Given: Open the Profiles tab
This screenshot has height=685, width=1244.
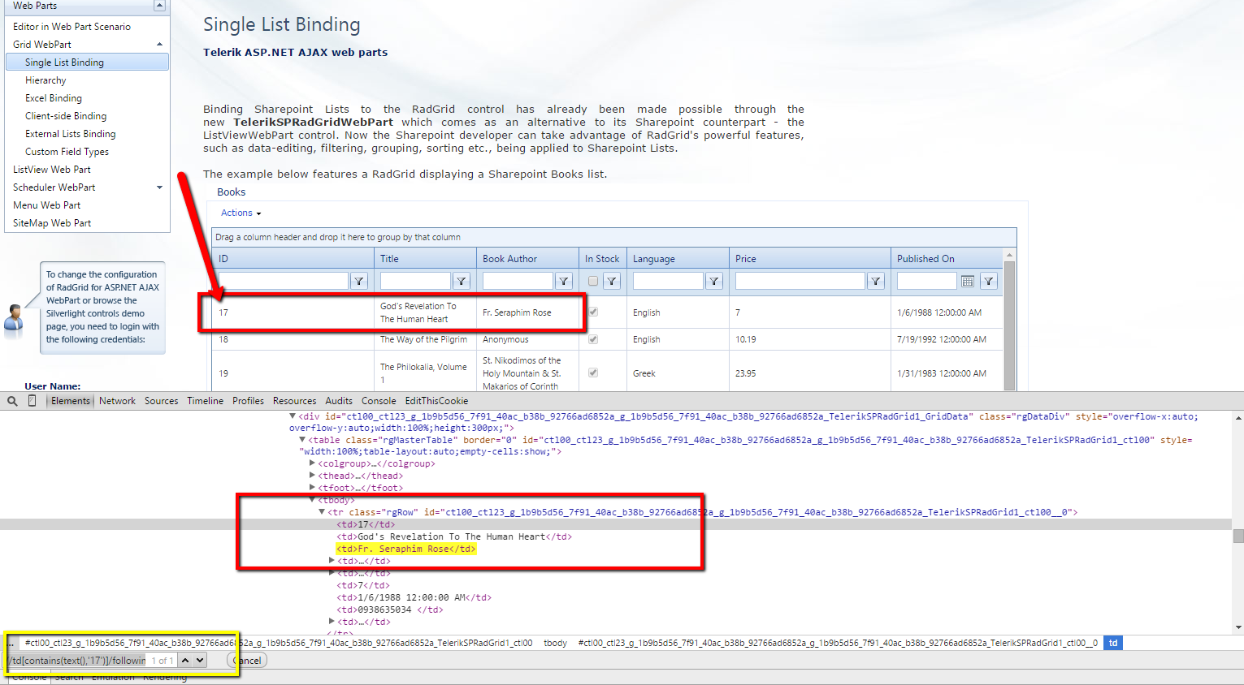Looking at the screenshot, I should [248, 401].
